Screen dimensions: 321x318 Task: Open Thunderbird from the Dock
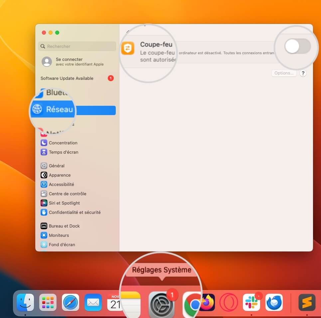point(274,302)
